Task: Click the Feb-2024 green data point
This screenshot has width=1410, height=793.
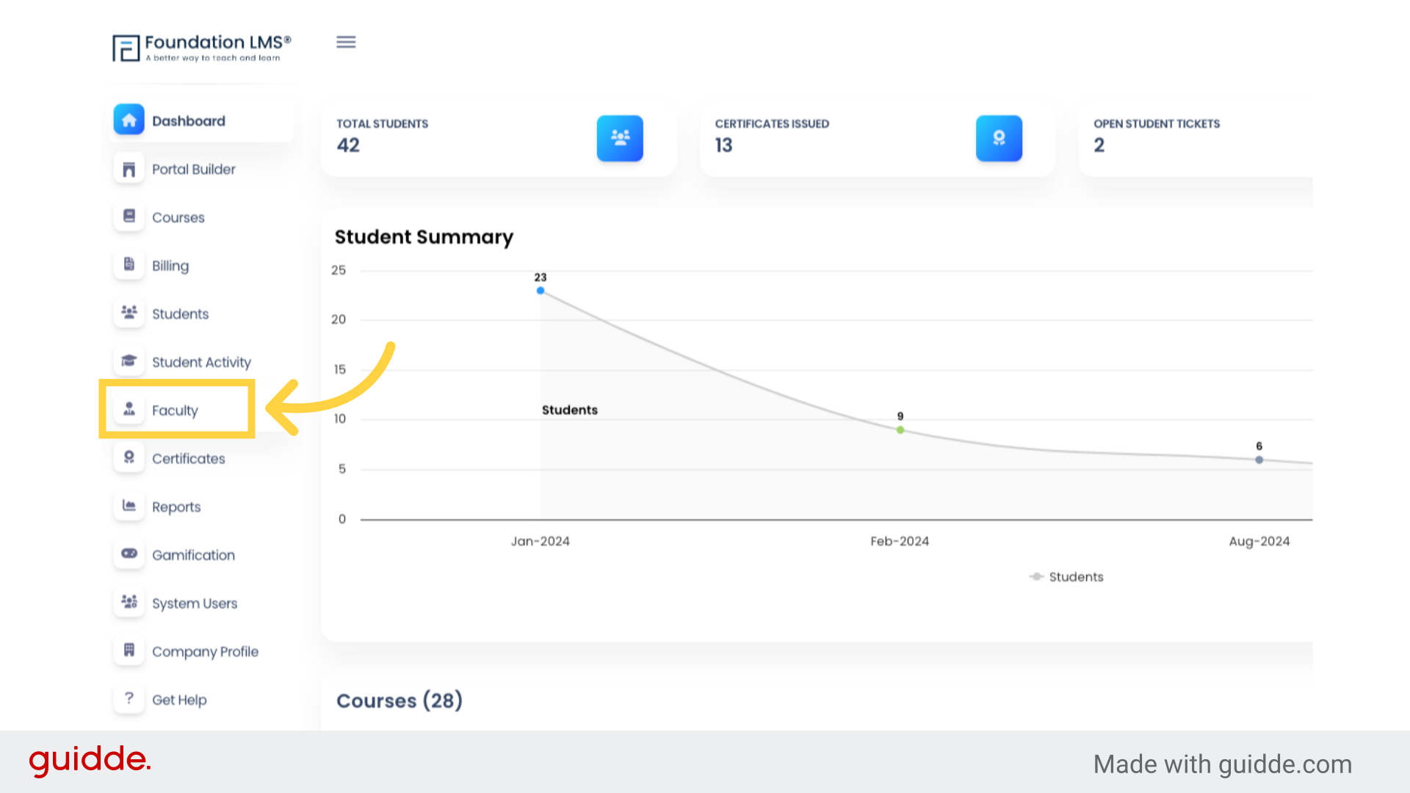Action: point(900,430)
